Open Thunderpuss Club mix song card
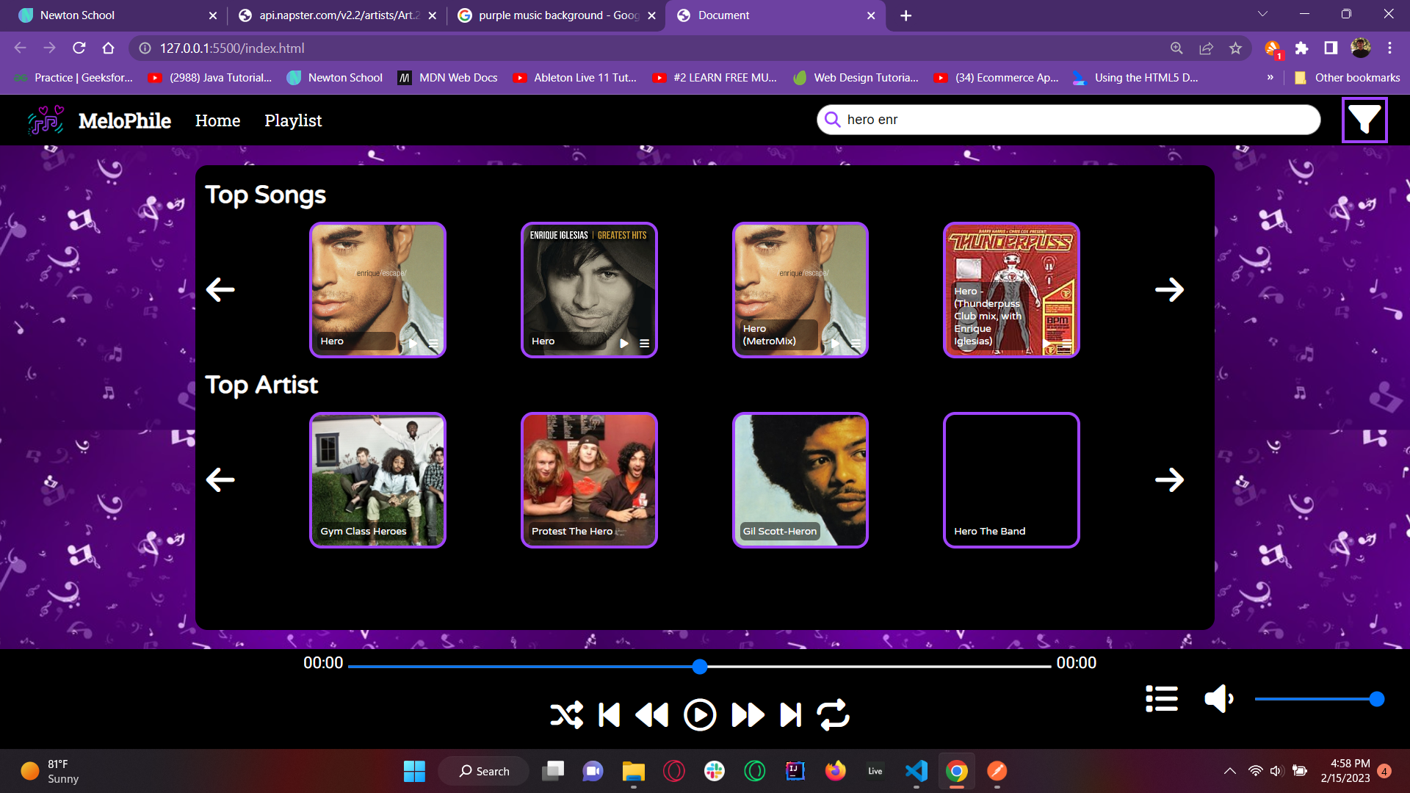 click(1011, 289)
